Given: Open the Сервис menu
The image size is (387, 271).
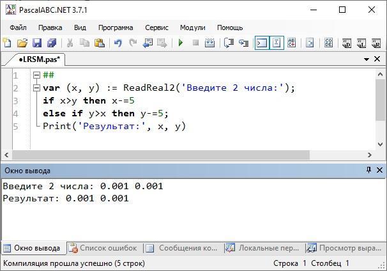Looking at the screenshot, I should (156, 27).
